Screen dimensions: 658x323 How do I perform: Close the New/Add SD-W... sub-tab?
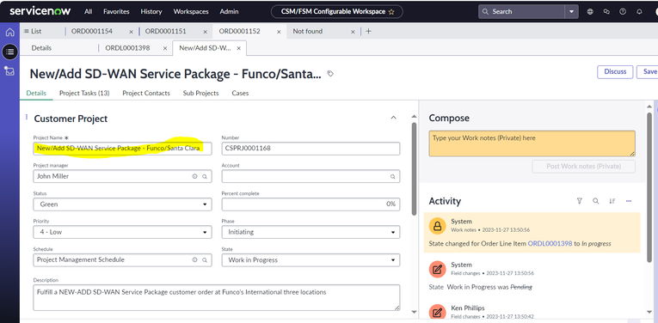(239, 48)
